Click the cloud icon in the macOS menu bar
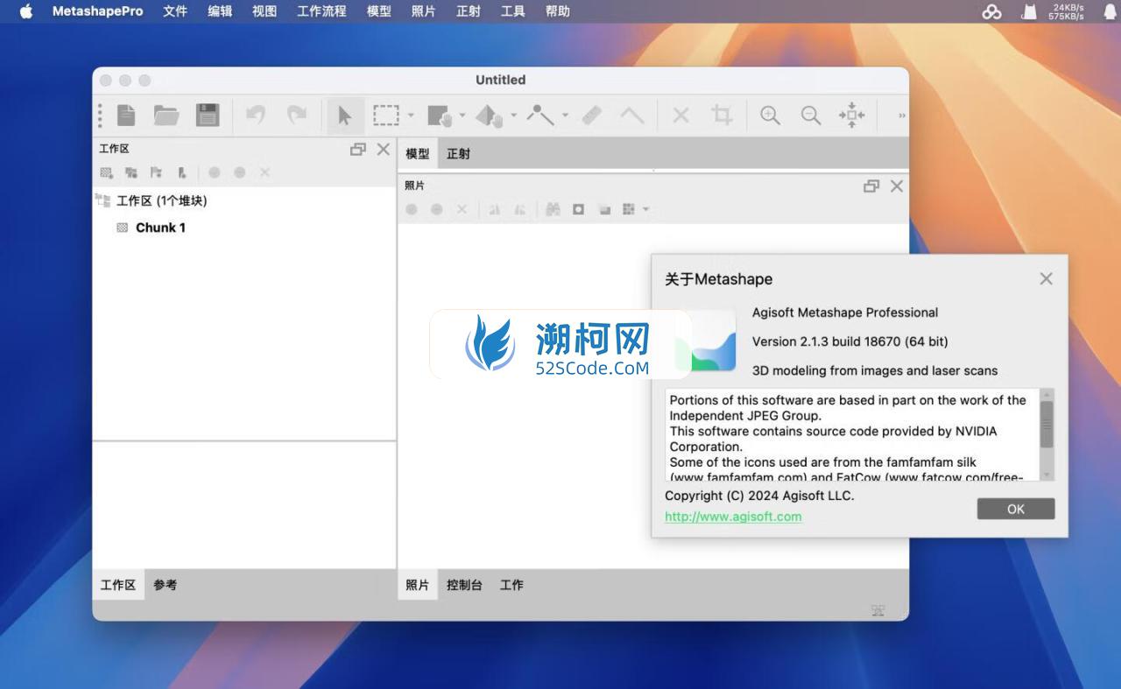Viewport: 1121px width, 689px height. point(991,11)
